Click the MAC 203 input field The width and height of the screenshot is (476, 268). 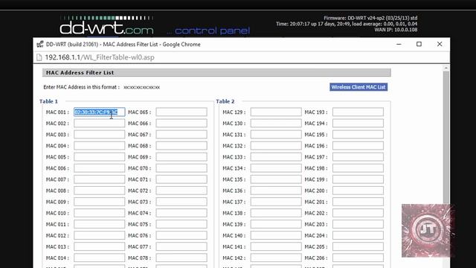coord(358,225)
